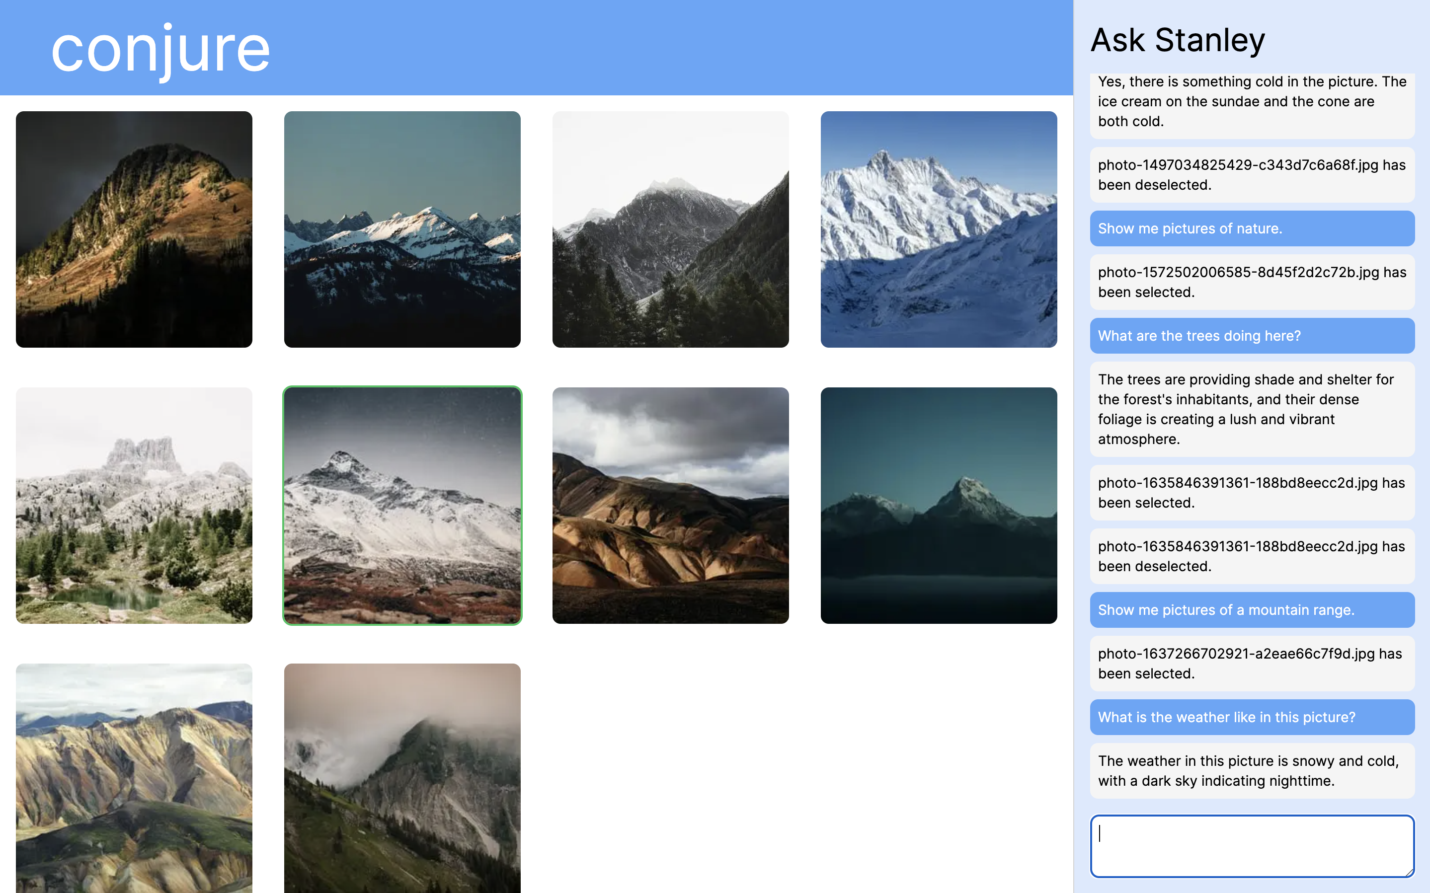This screenshot has width=1430, height=893.
Task: Focus the Ask Stanley message input box
Action: [1252, 846]
